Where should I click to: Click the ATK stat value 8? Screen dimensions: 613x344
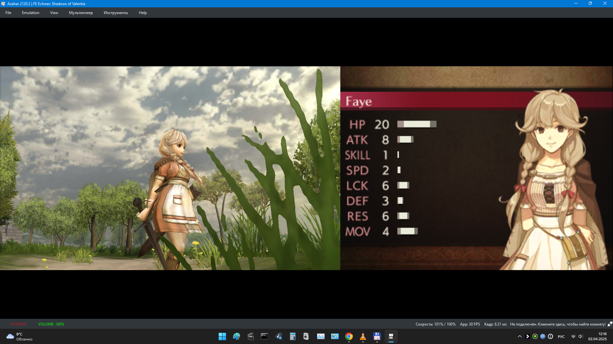click(385, 140)
